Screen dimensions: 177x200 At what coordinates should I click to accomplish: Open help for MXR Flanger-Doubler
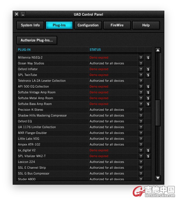pos(141,133)
